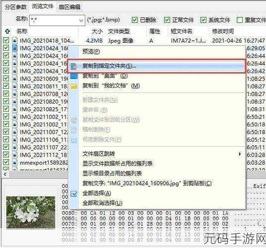Toggle the 已删除 checkbox
266x248 pixels.
[134, 20]
